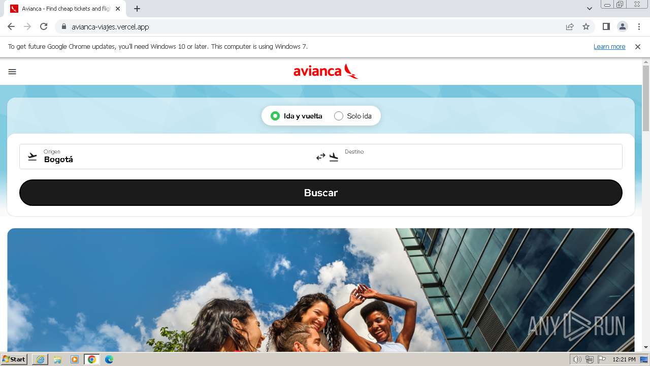Click the network tray icon
The width and height of the screenshot is (650, 366).
pos(590,359)
